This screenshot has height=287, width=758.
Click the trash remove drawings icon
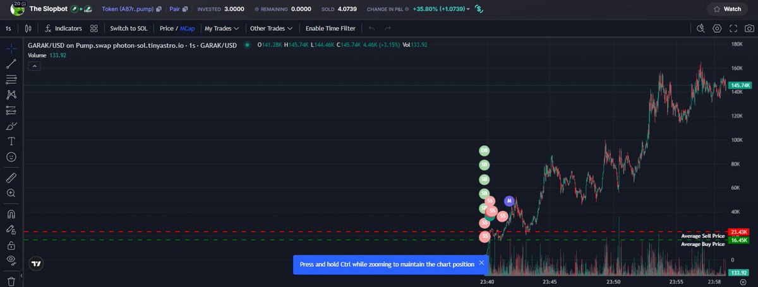click(11, 281)
